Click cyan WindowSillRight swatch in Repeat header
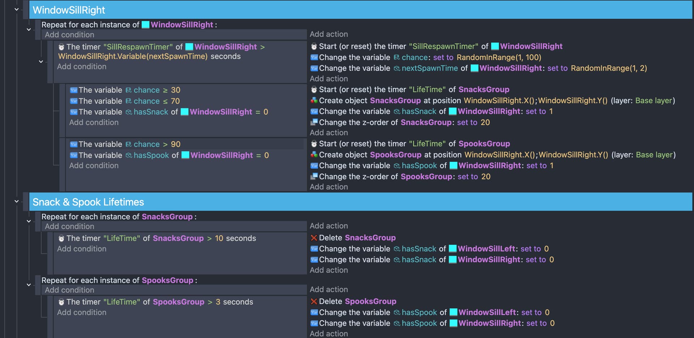694x338 pixels. click(x=146, y=25)
